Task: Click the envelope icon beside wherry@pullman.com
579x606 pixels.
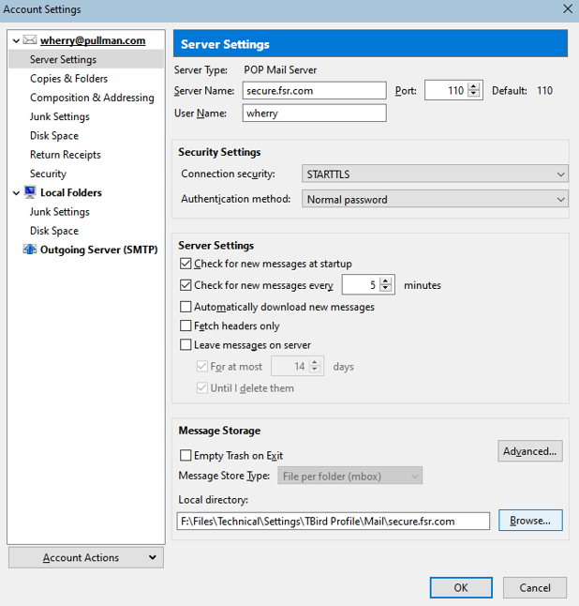Action: point(30,39)
